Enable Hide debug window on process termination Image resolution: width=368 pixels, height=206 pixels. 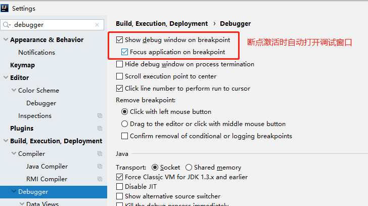(119, 64)
